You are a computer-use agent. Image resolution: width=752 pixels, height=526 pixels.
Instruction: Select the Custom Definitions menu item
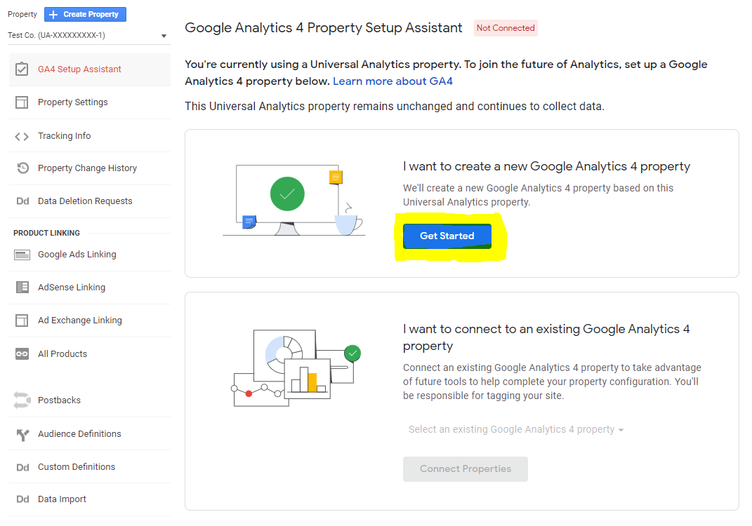[x=76, y=467]
